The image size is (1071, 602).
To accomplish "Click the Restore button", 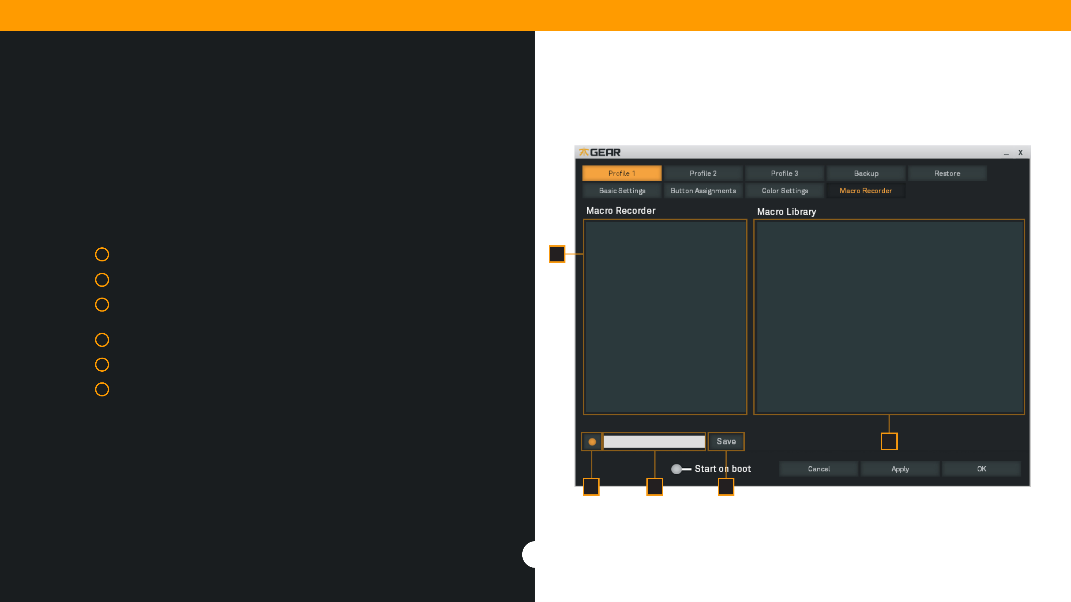I will click(x=947, y=173).
